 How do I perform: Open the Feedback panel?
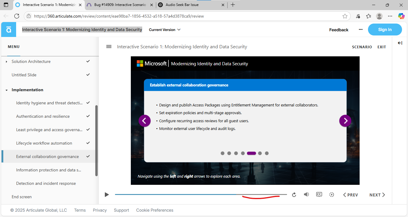339,30
